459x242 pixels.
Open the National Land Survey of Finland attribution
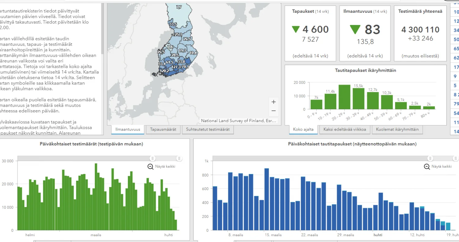click(x=238, y=121)
